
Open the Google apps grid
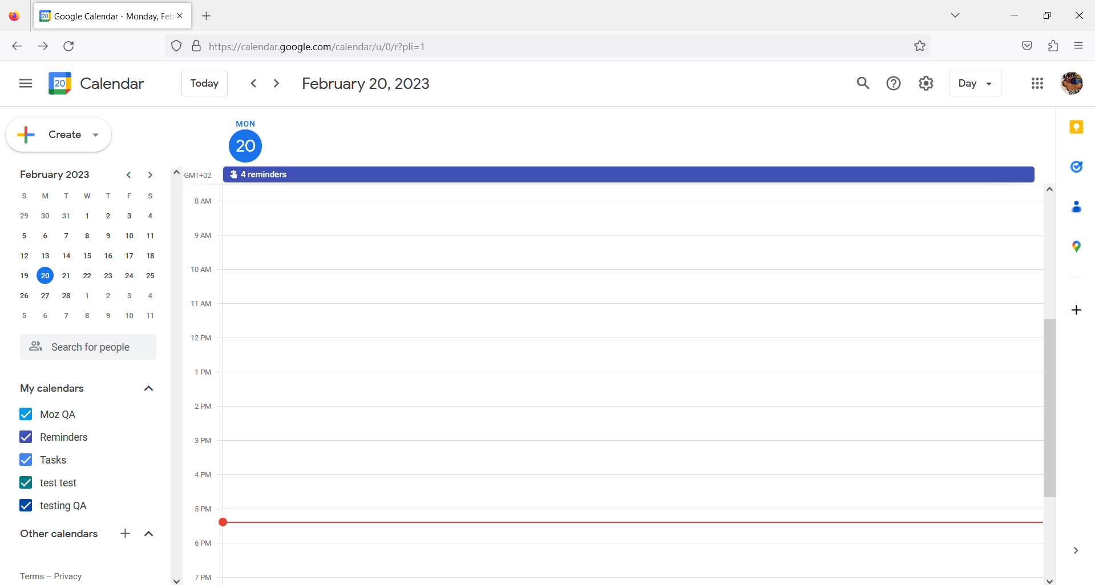click(x=1037, y=83)
